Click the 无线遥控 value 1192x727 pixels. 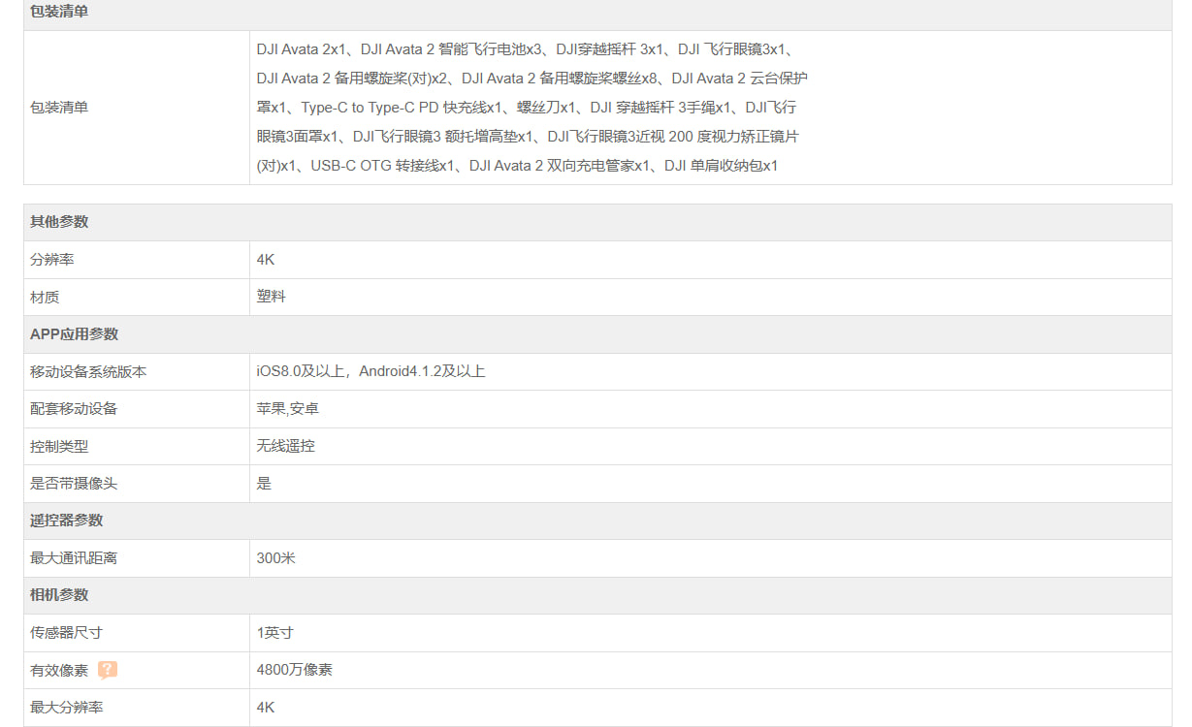[x=285, y=446]
